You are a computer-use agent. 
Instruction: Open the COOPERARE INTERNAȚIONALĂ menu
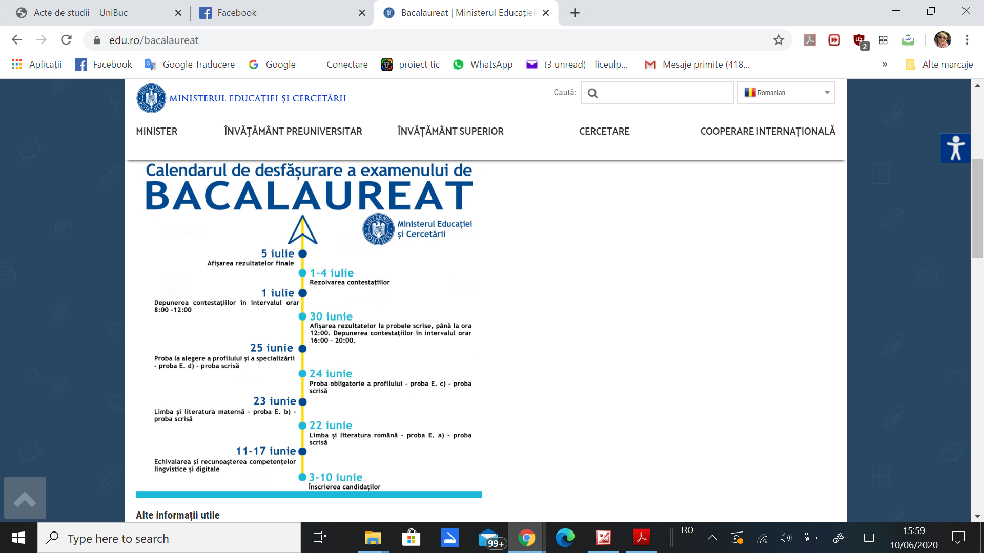(768, 131)
